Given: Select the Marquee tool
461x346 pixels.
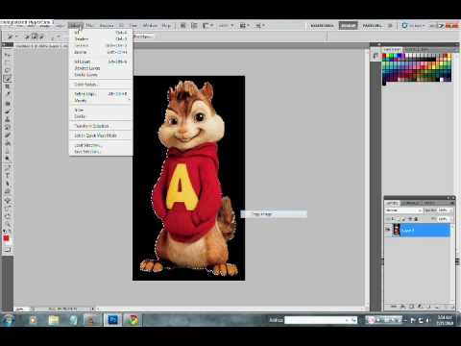Looking at the screenshot, I should tap(8, 62).
